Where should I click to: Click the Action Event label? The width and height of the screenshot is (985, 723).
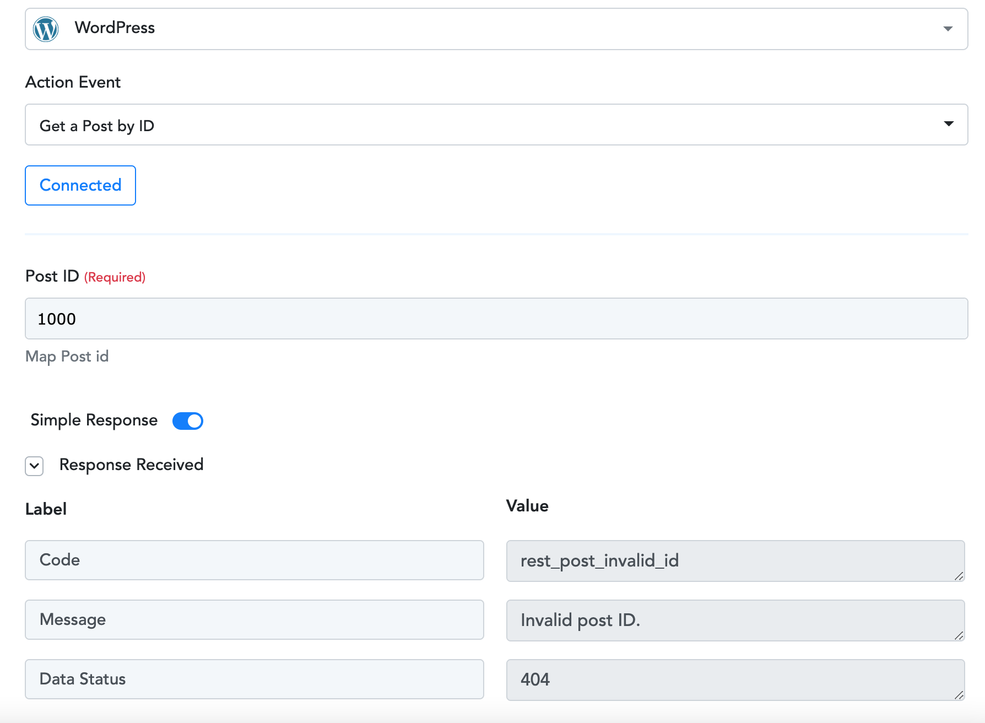(73, 82)
